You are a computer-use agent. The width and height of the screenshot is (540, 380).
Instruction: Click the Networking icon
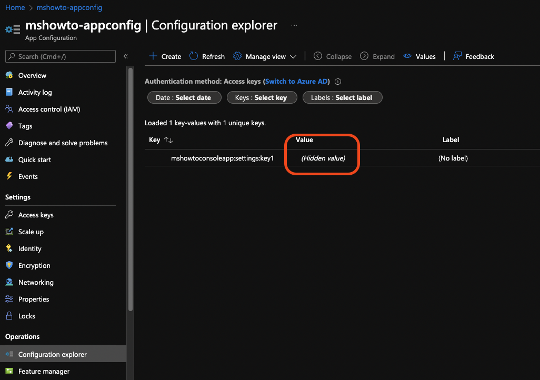click(9, 282)
